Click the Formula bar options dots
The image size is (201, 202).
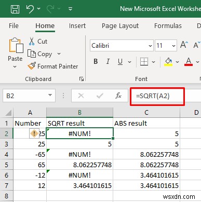pos(63,96)
